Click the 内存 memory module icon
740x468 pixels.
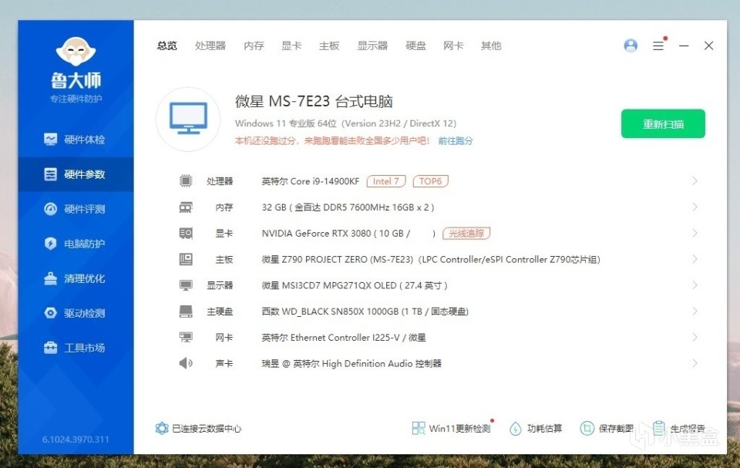tap(186, 207)
